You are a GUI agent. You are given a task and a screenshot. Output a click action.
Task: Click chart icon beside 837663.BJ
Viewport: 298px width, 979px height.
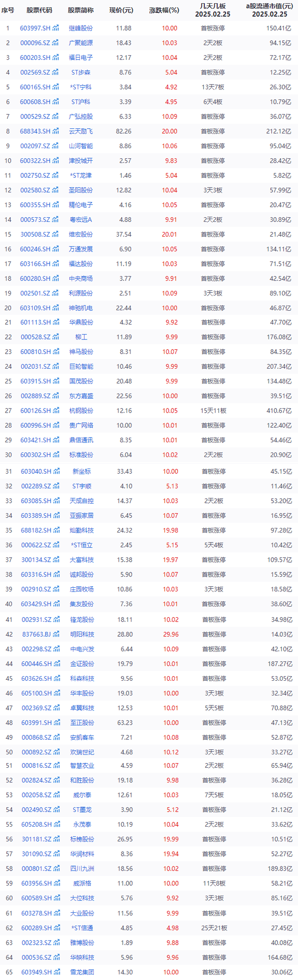click(x=55, y=634)
